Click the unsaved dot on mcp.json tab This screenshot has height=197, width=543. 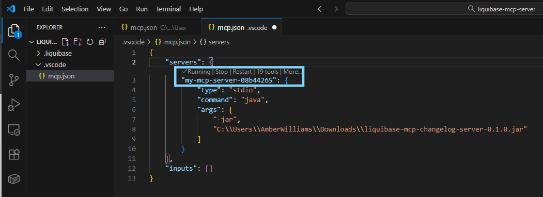point(275,28)
